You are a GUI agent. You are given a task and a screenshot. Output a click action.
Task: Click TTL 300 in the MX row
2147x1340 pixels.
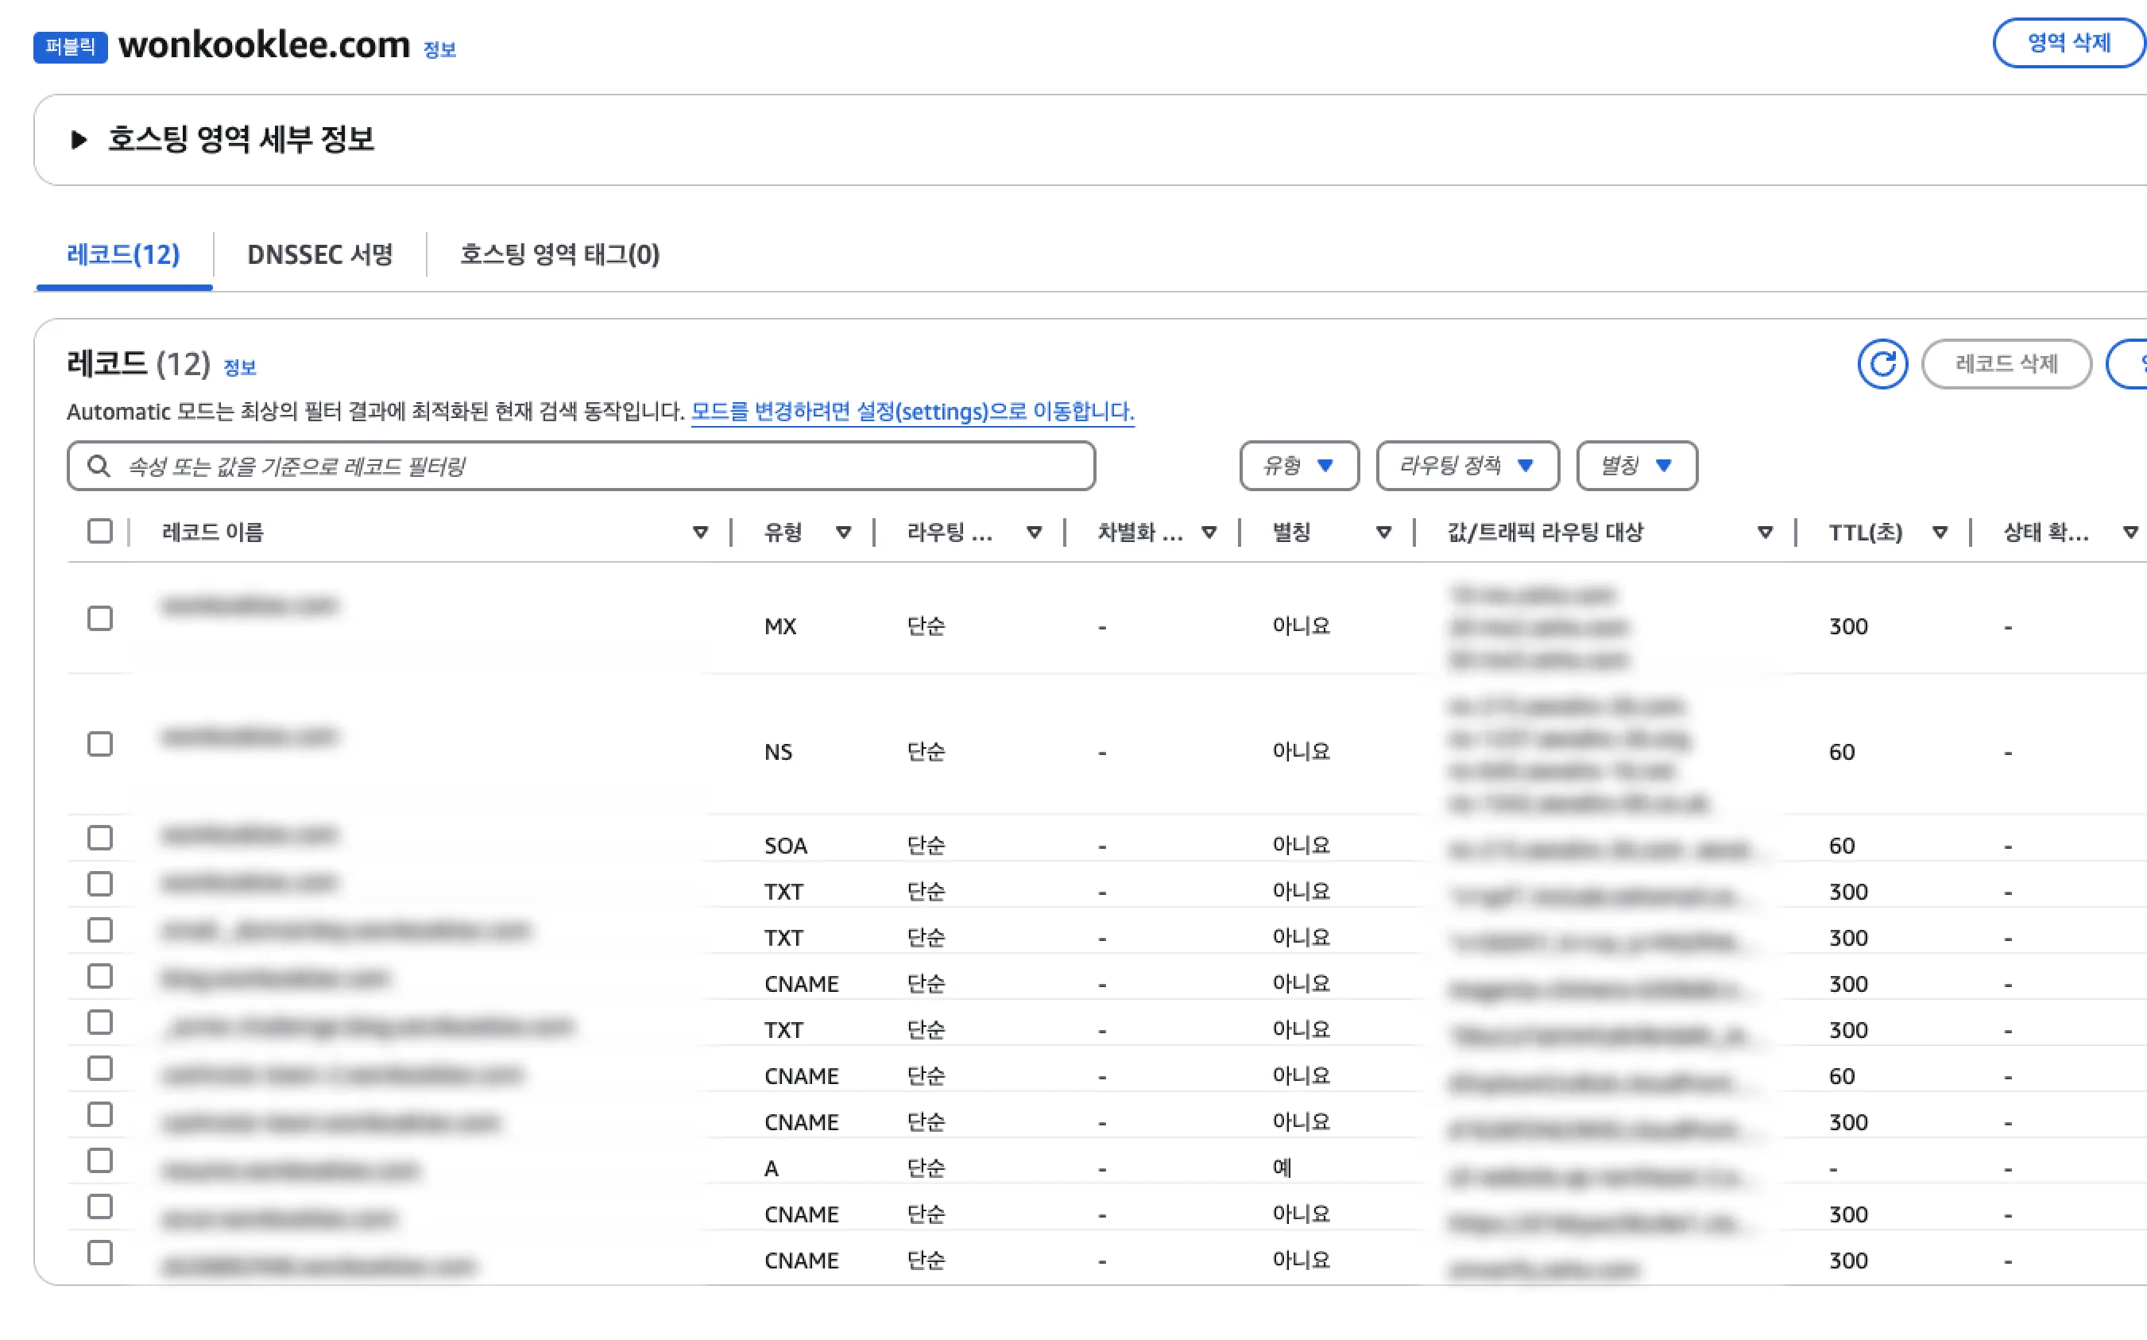click(1847, 626)
